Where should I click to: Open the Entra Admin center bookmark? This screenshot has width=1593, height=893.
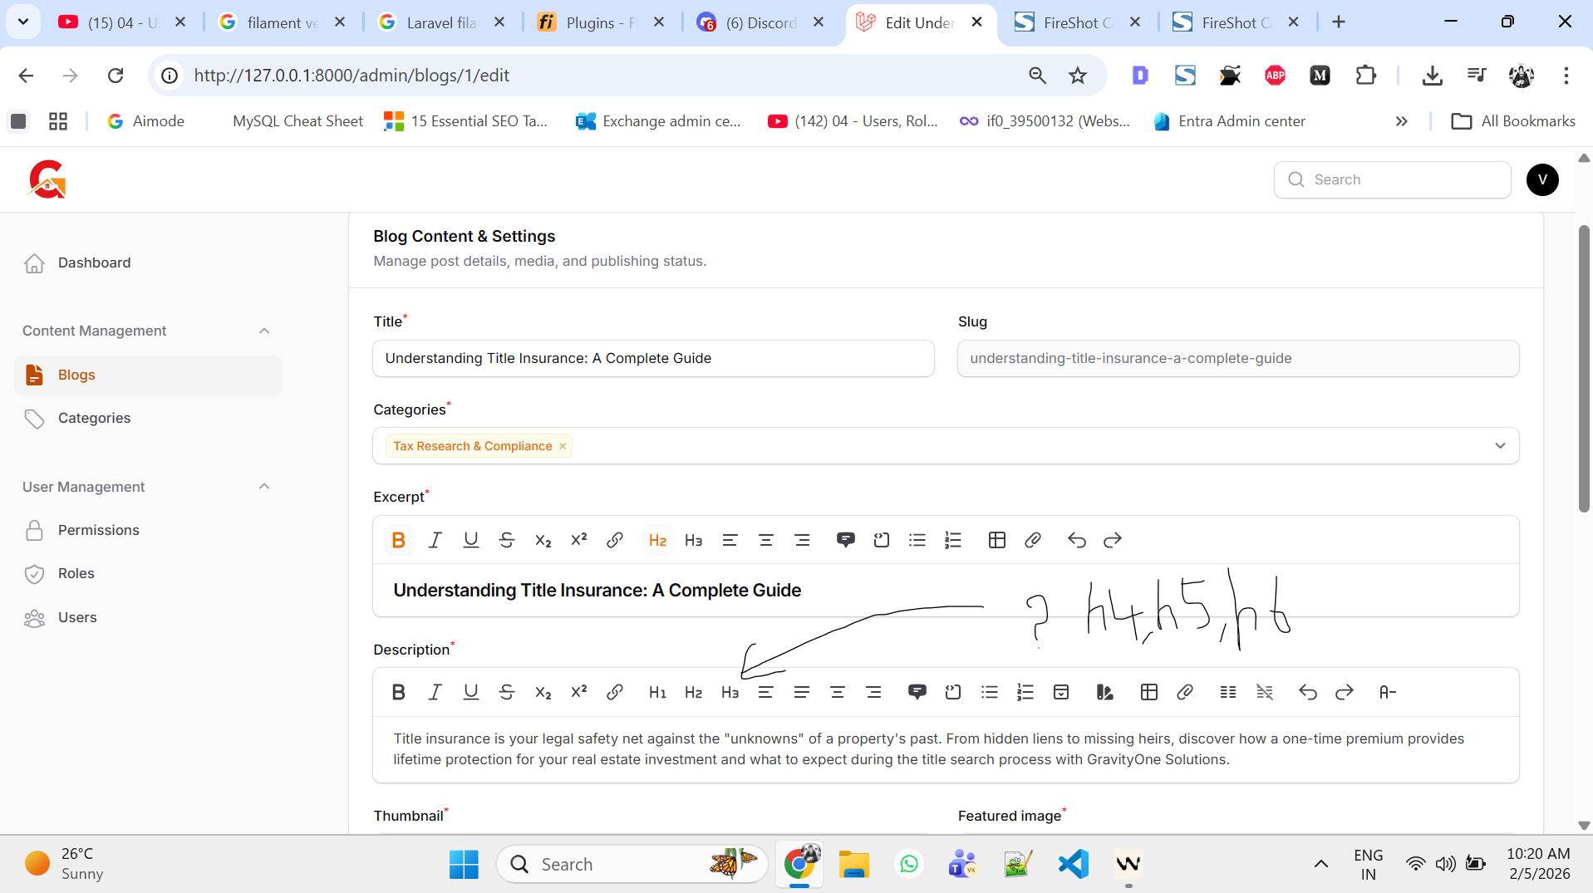tap(1230, 121)
